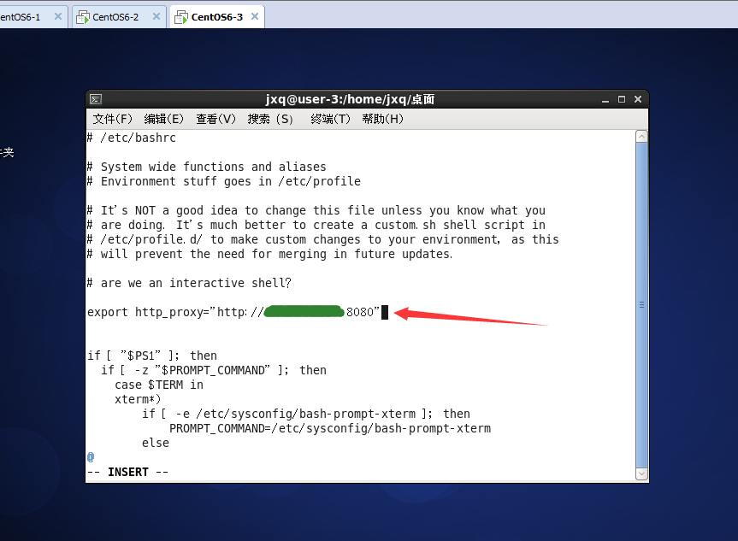Click the terminal window icon in title bar

(x=96, y=99)
